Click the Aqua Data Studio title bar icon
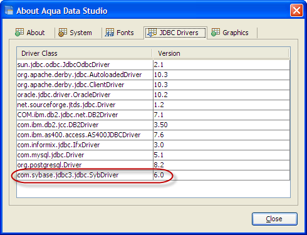Image resolution: width=307 pixels, height=235 pixels. [9, 11]
